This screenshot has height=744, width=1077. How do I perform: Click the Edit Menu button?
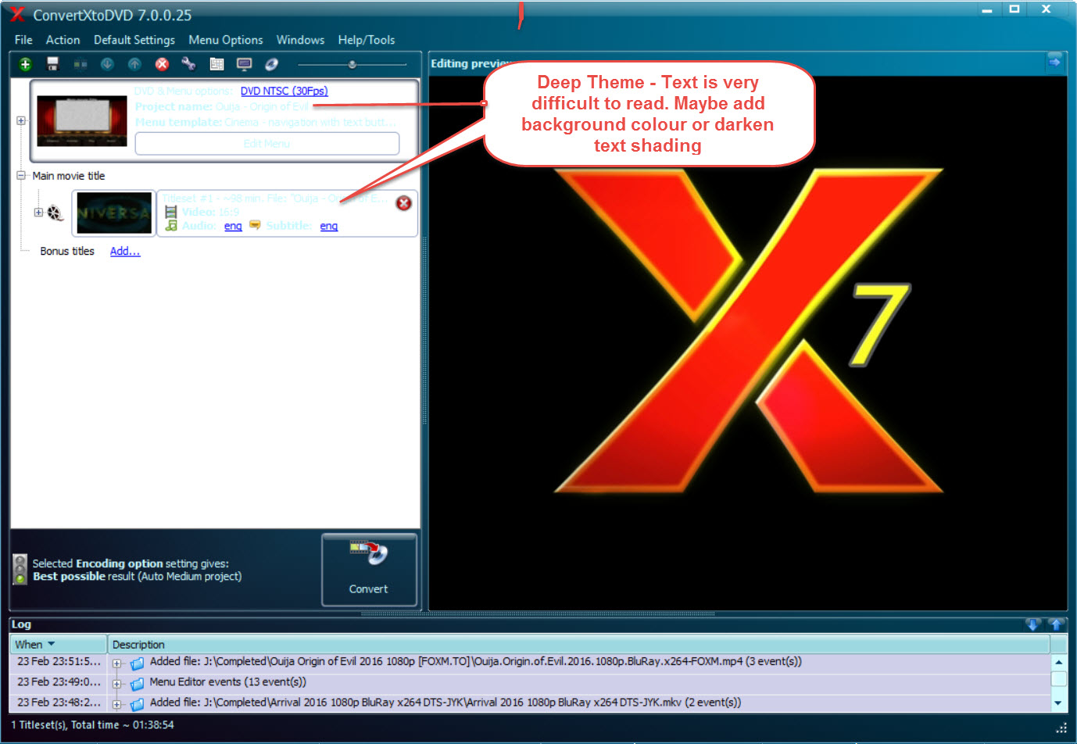[x=267, y=144]
